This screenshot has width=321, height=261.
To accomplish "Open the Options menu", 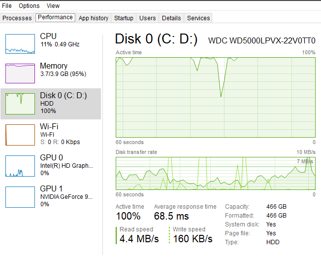I will click(x=29, y=6).
